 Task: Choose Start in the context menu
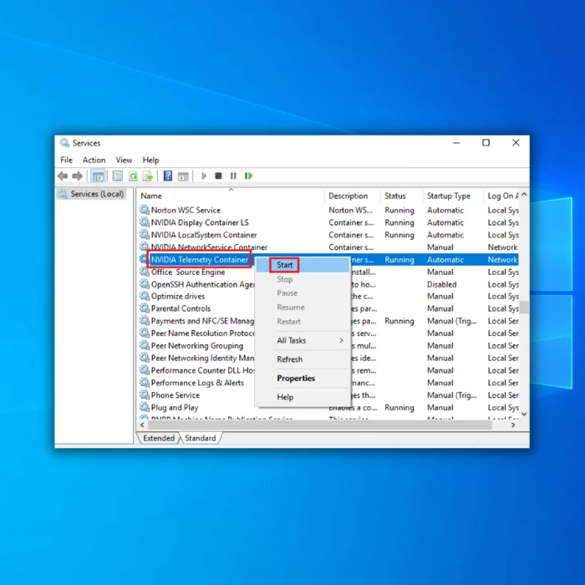303,265
